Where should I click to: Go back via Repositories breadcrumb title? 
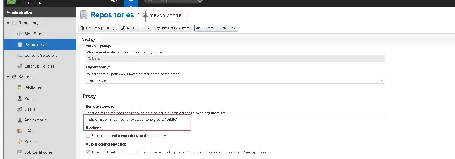click(112, 15)
